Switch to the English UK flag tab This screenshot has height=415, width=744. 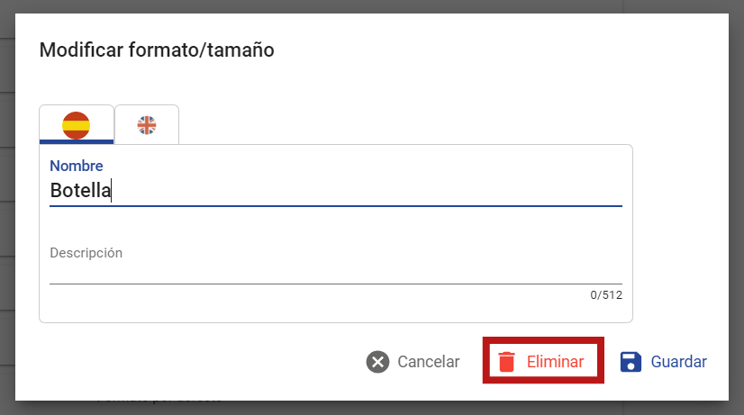(147, 125)
